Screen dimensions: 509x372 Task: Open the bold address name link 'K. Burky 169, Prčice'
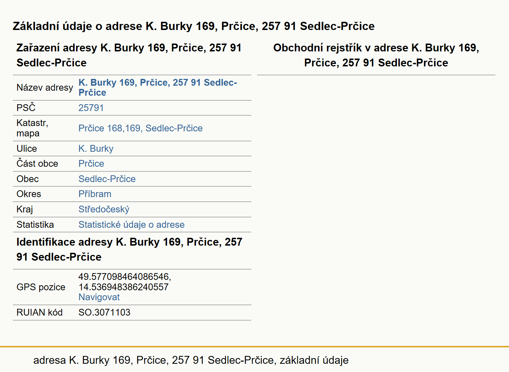[158, 87]
